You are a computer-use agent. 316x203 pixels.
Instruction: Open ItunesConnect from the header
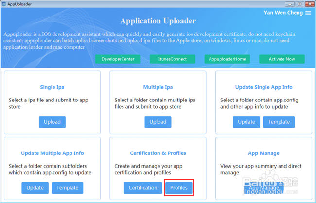(172, 59)
